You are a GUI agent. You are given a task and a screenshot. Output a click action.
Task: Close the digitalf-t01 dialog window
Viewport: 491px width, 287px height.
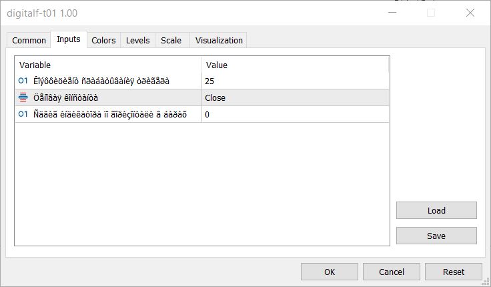point(469,13)
